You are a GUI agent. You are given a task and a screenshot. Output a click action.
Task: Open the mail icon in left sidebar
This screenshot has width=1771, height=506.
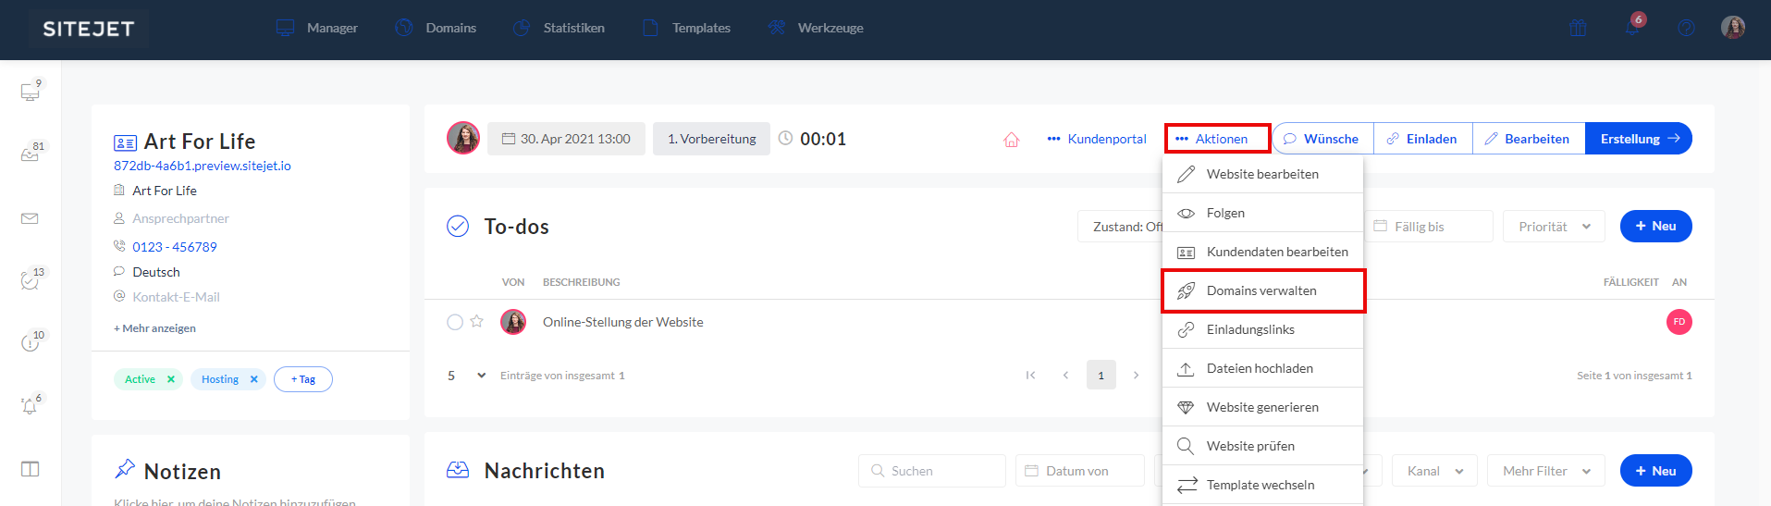[30, 219]
